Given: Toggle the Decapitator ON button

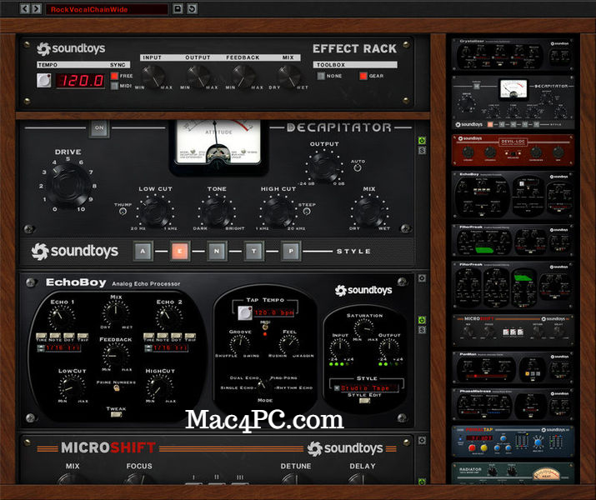Looking at the screenshot, I should point(99,128).
